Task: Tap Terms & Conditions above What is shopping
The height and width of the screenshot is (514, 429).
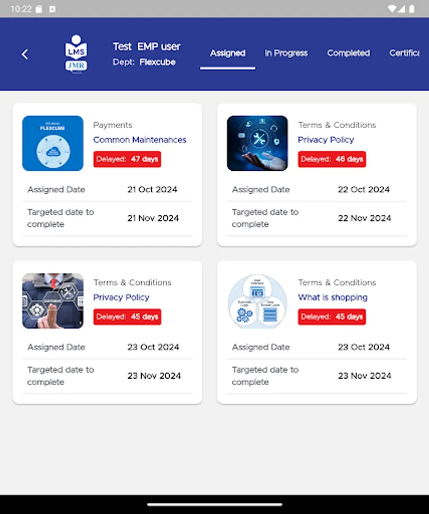Action: (337, 283)
